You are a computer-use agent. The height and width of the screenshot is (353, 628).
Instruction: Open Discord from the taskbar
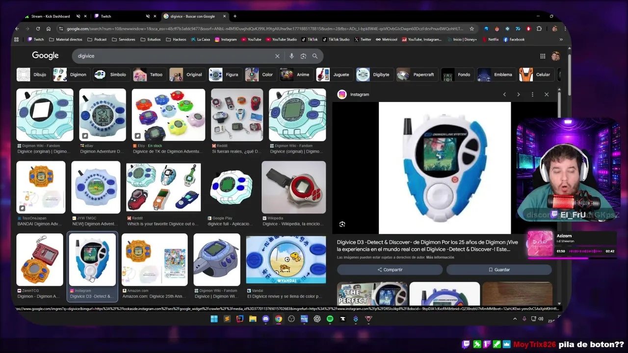click(x=265, y=319)
